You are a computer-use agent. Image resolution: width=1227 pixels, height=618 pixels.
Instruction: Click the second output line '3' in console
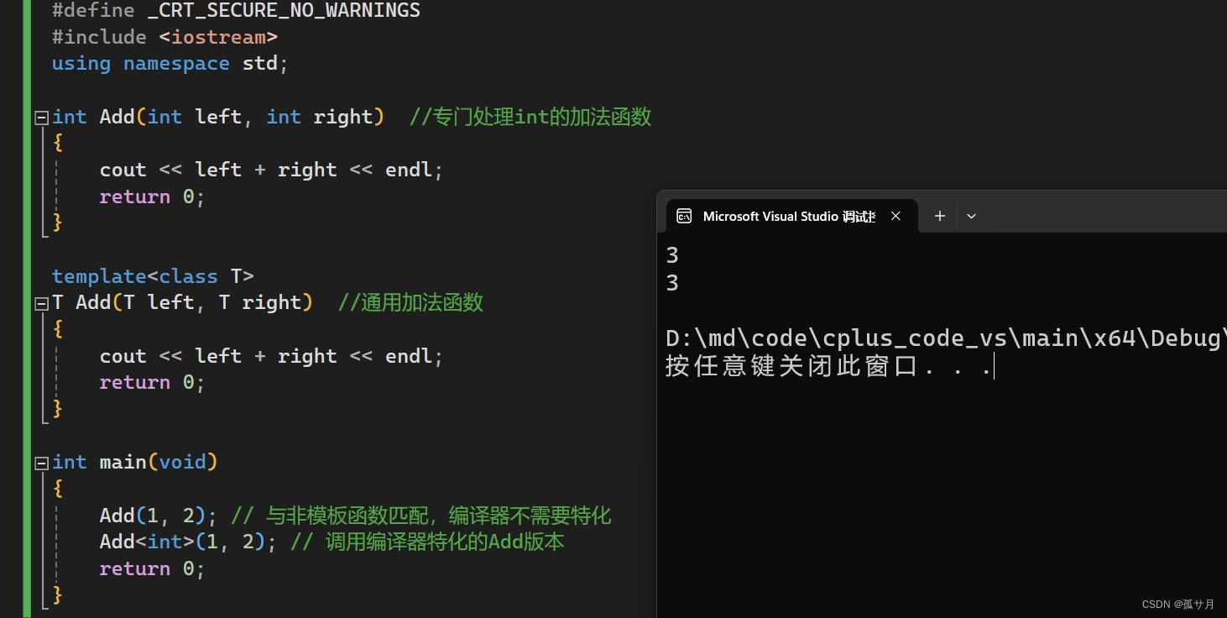point(672,284)
